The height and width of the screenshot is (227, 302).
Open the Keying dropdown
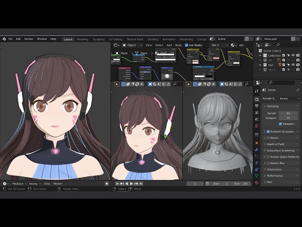[x=35, y=184]
